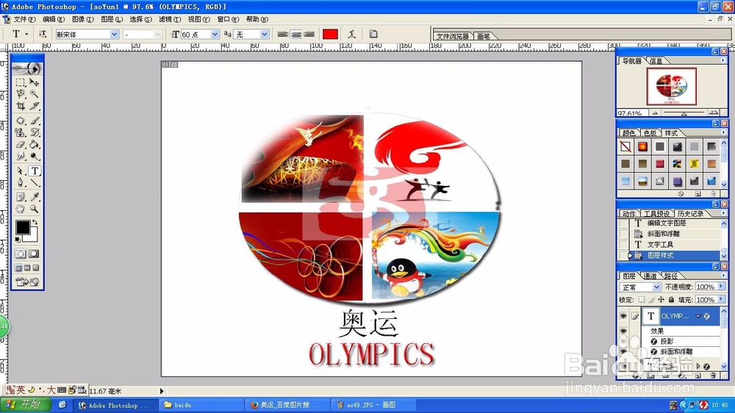Select the Move tool

click(35, 82)
